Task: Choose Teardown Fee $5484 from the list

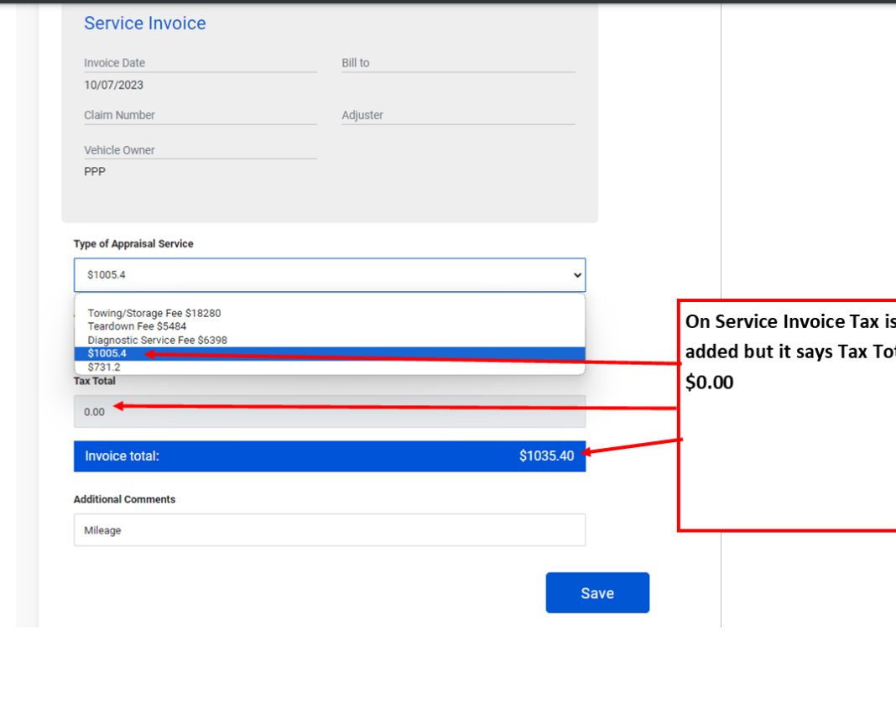Action: click(x=137, y=326)
